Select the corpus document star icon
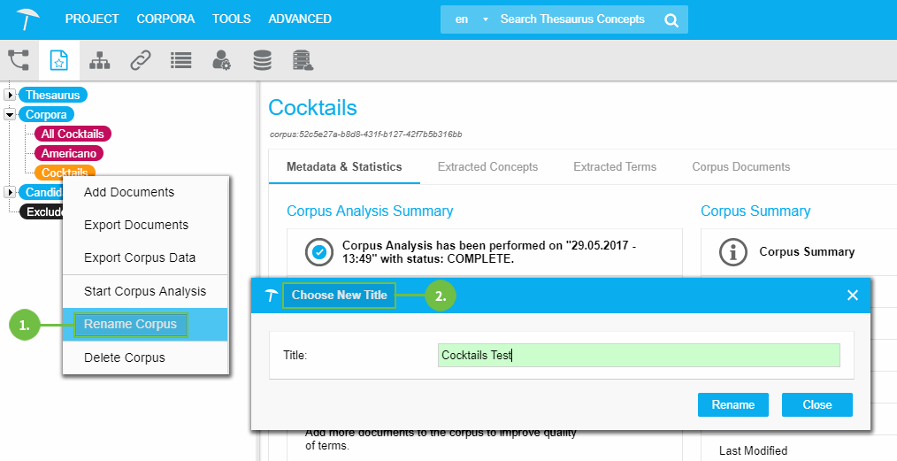Screen dimensions: 897x461 pyautogui.click(x=58, y=60)
